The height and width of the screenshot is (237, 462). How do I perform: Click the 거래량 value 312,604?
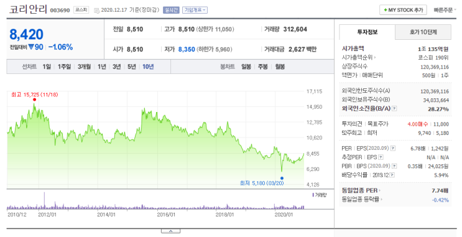coord(295,29)
